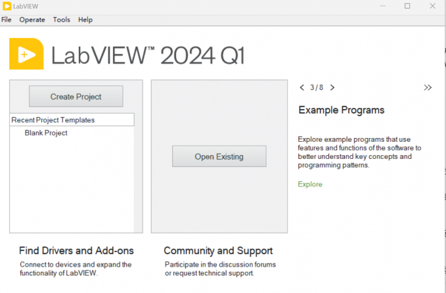
Task: Open the File menu
Action: [x=7, y=20]
